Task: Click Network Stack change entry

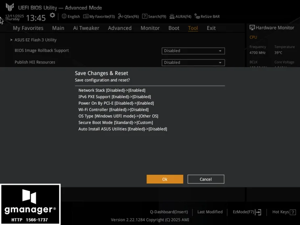Action: coord(112,90)
